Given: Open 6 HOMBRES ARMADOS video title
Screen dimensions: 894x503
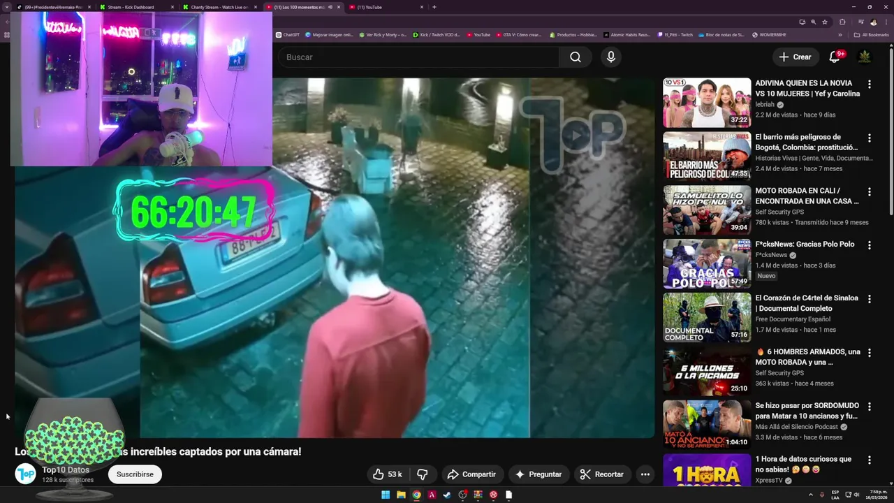Looking at the screenshot, I should click(x=807, y=357).
